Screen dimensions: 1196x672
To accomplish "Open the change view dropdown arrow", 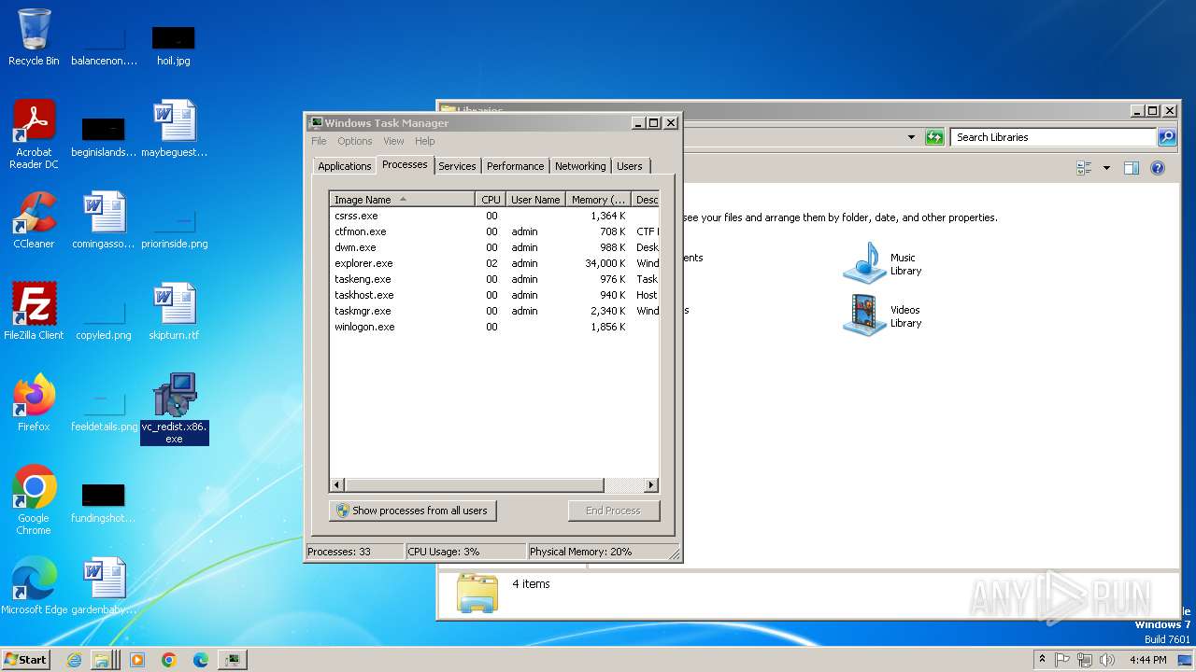I will [1106, 168].
